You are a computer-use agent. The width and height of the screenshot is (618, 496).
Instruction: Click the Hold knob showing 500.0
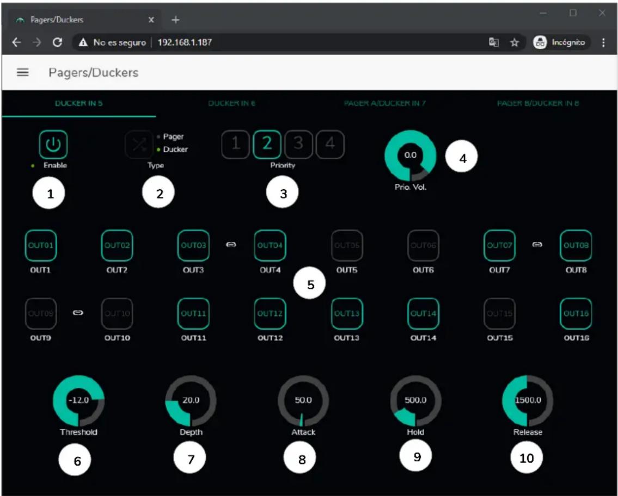click(x=415, y=401)
